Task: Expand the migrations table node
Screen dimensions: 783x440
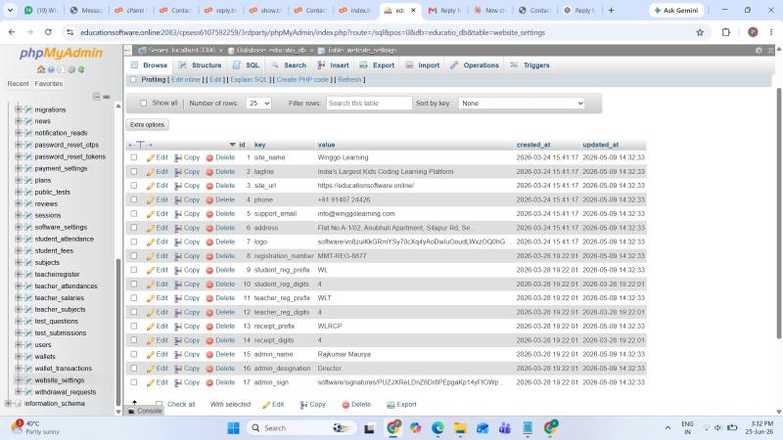Action: [x=19, y=110]
